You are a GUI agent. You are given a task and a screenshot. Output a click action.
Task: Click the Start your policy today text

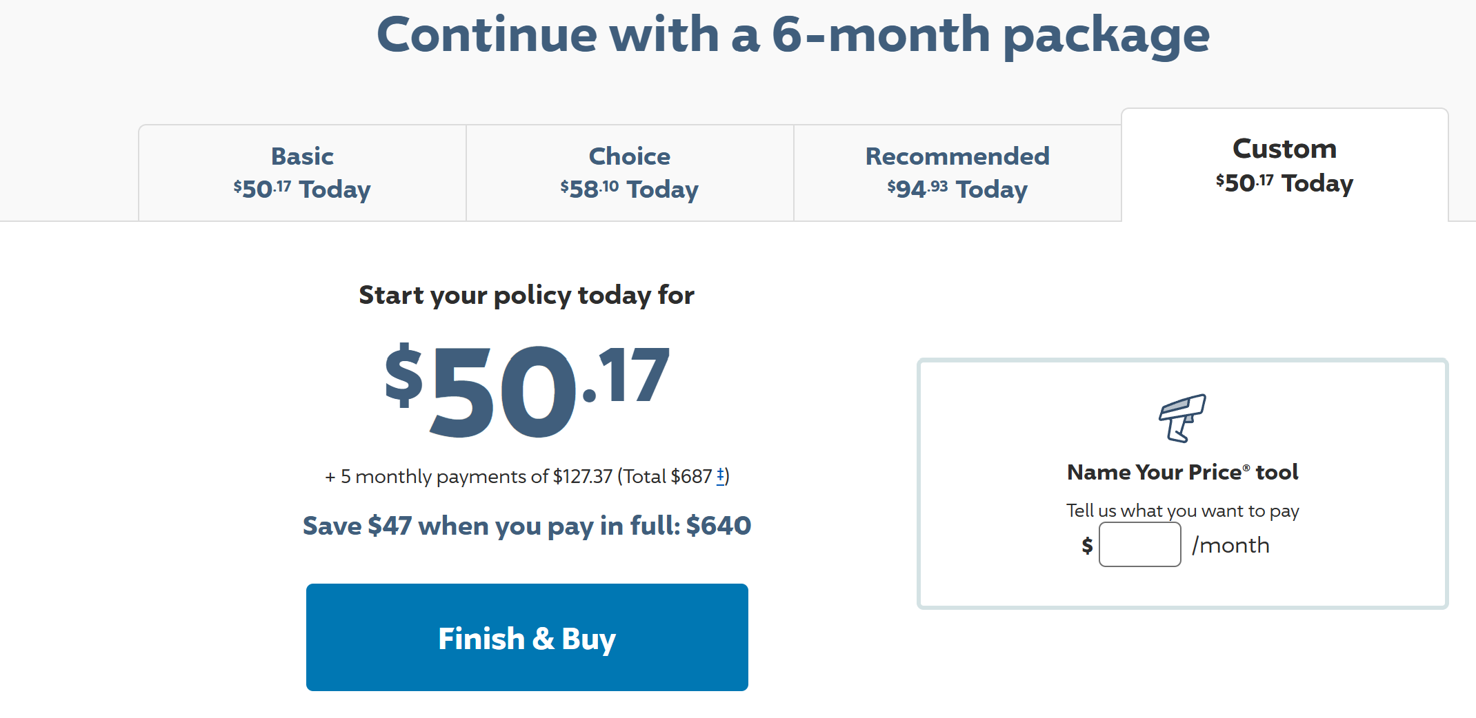(x=527, y=295)
